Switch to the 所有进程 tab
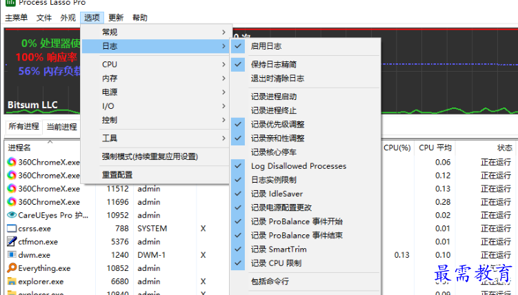Image resolution: width=518 pixels, height=295 pixels. [x=23, y=126]
